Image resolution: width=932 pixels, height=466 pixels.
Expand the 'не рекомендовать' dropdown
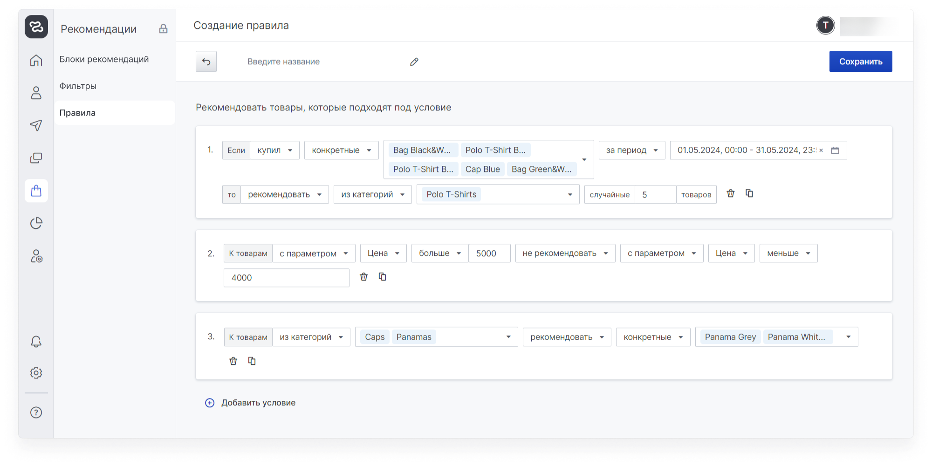pos(565,253)
